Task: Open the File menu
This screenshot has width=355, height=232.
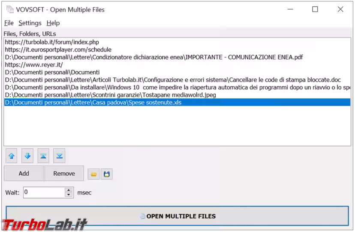Action: 9,23
